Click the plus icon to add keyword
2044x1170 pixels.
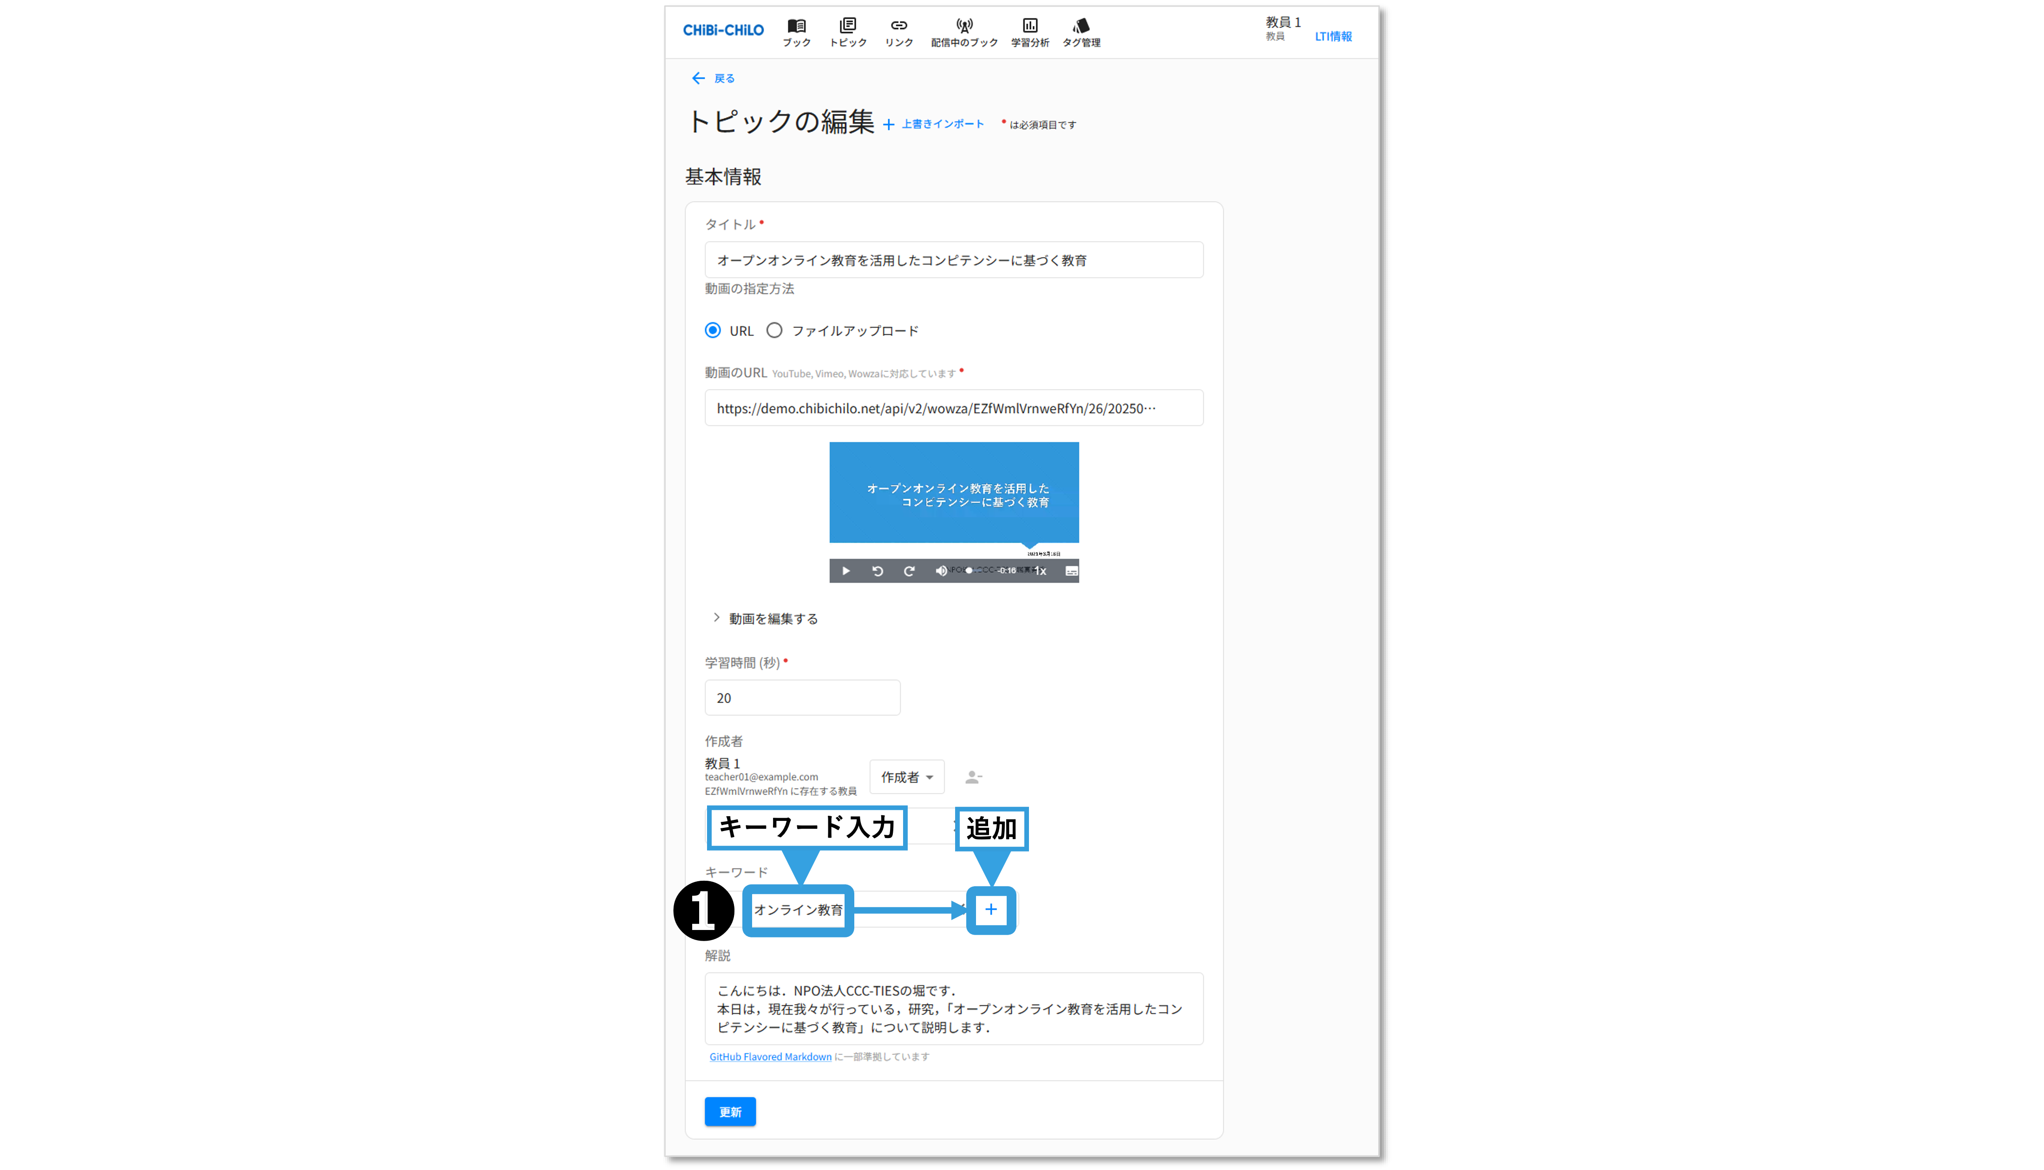(991, 910)
